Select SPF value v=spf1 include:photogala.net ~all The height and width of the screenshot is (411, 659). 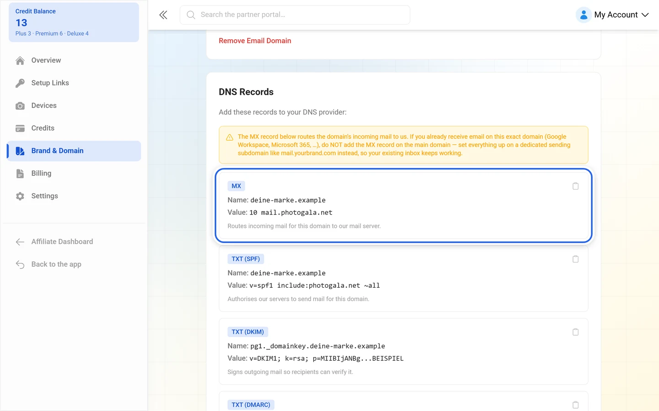[x=315, y=285]
